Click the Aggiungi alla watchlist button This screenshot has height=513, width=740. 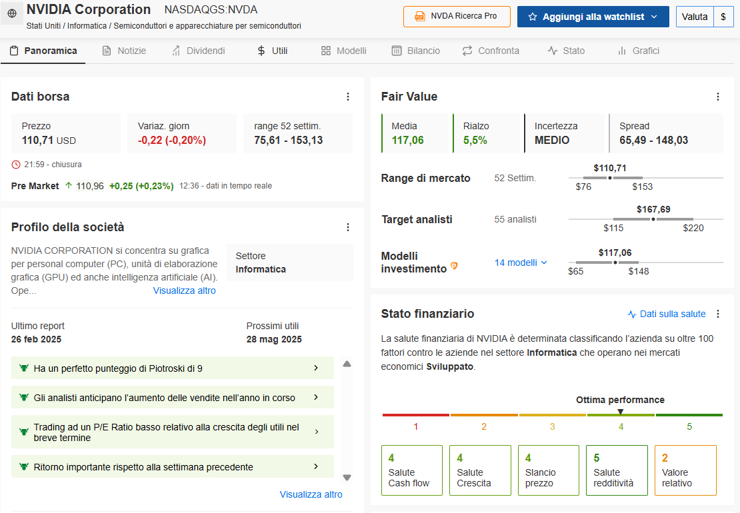tap(593, 17)
